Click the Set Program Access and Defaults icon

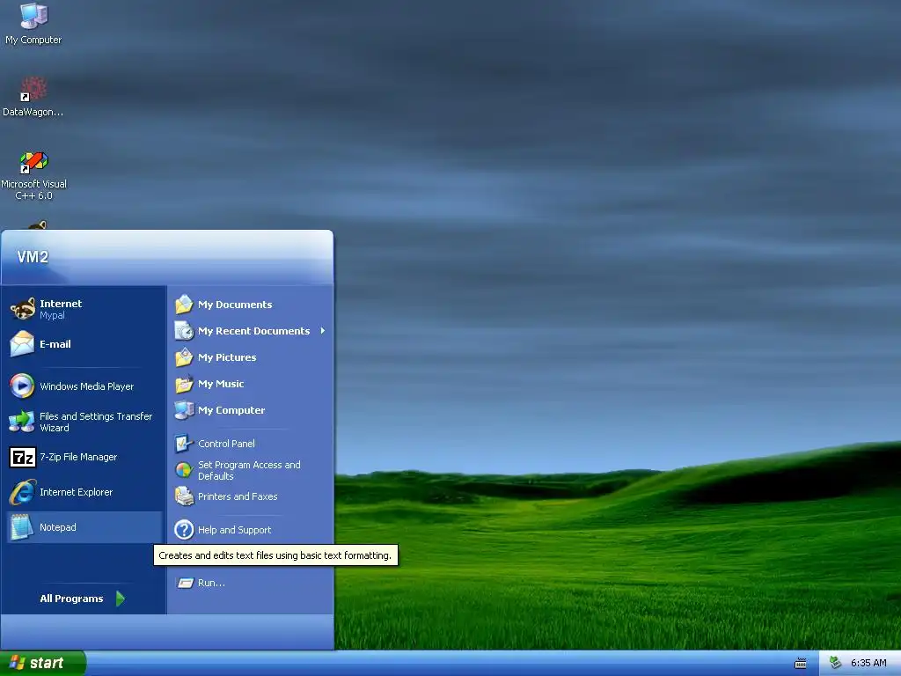[184, 470]
